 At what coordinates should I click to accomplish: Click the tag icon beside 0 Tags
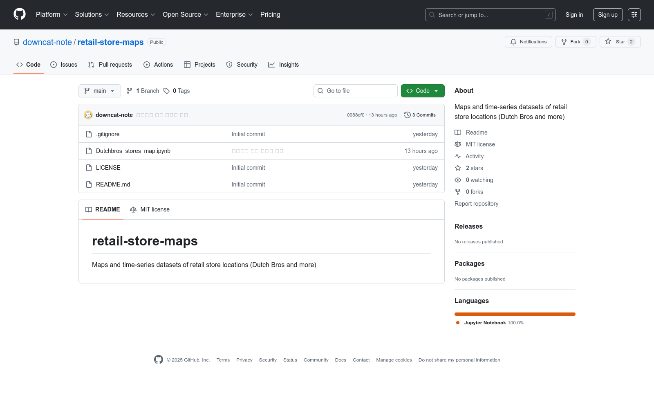pos(166,91)
